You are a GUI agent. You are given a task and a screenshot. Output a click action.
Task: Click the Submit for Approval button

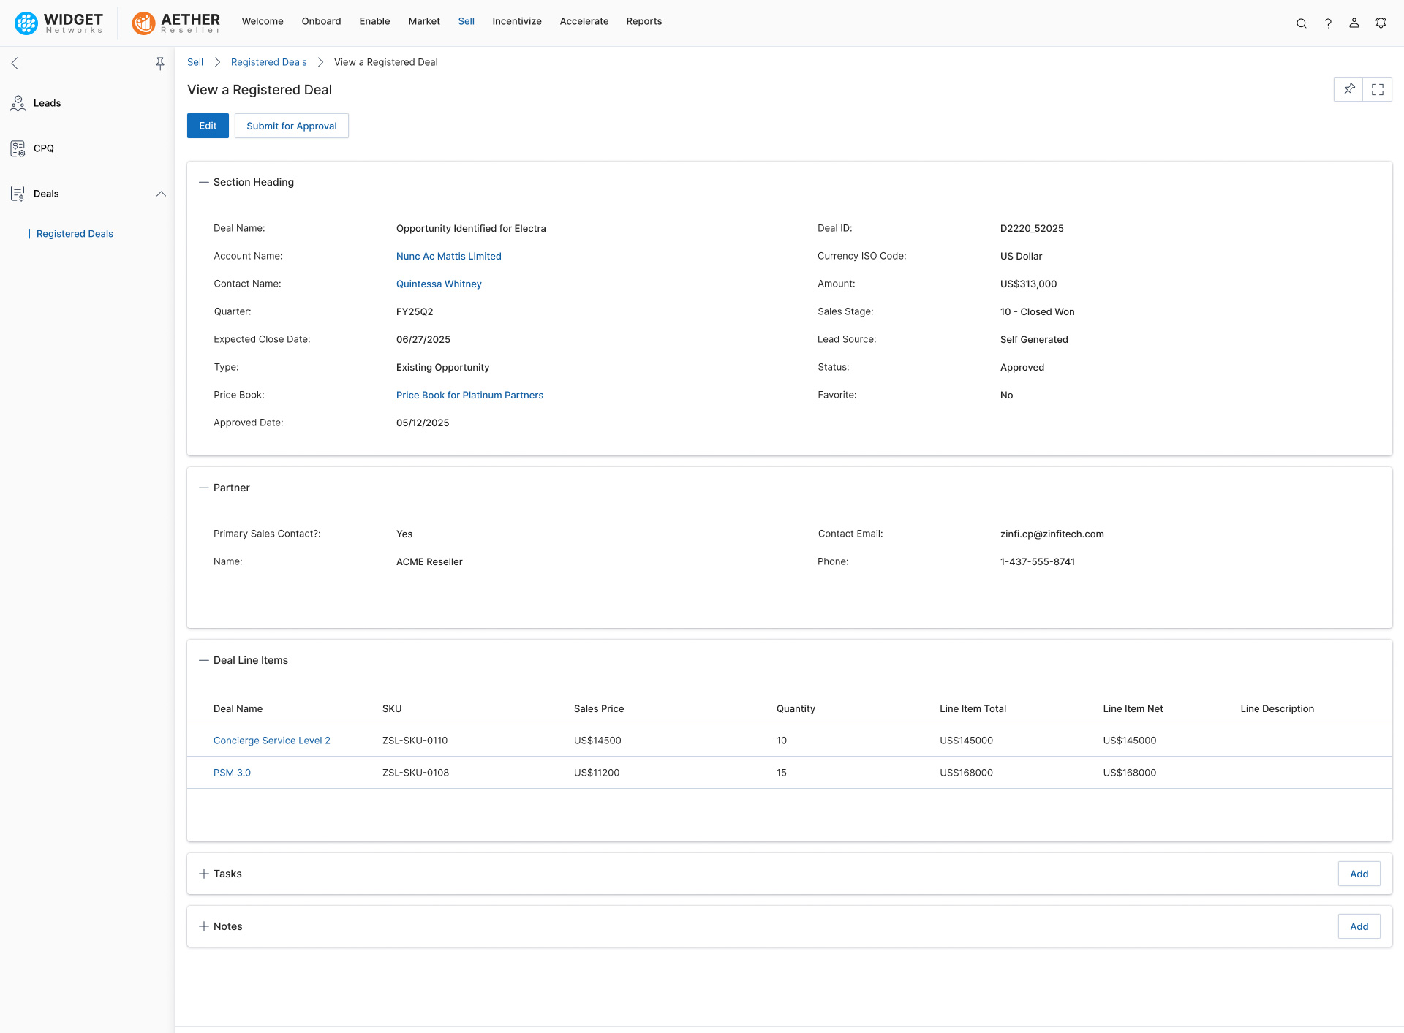291,126
